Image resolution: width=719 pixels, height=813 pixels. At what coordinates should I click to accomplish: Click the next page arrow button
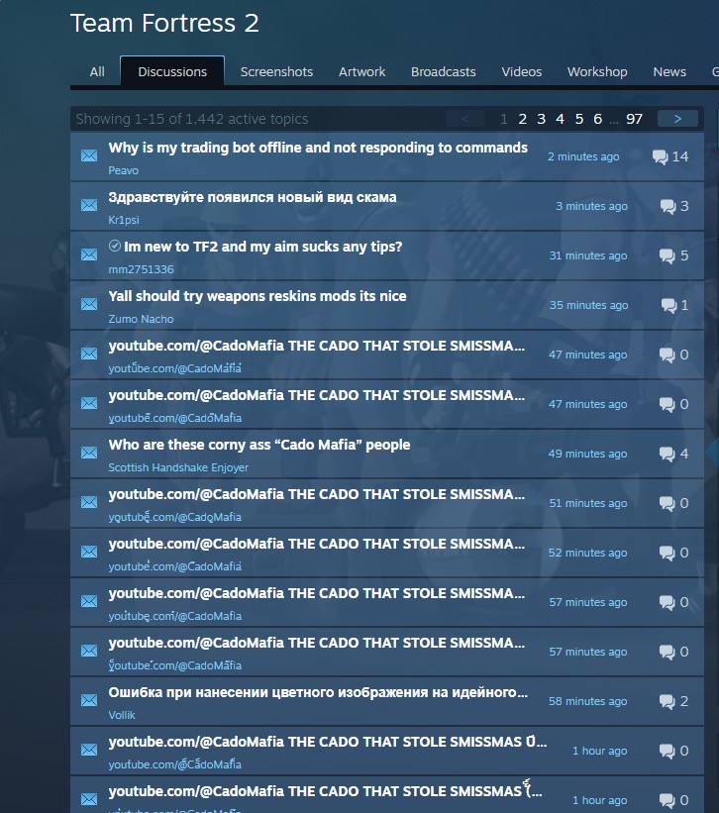[x=677, y=119]
